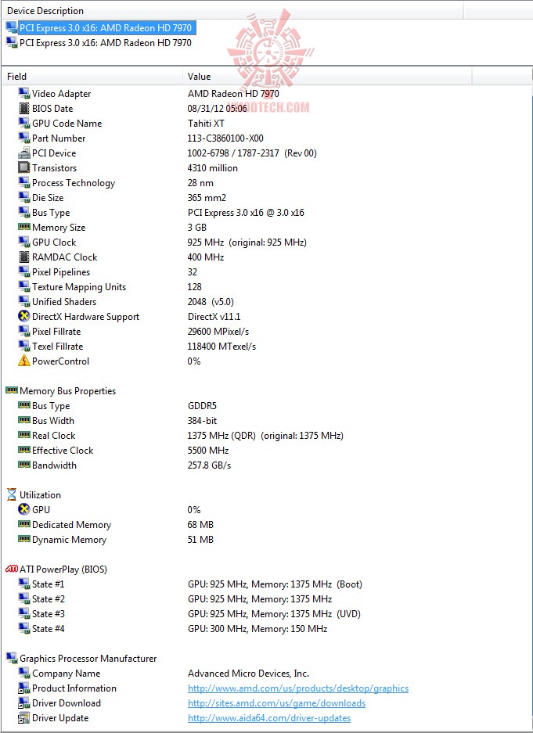The height and width of the screenshot is (733, 533).
Task: Click the Advanced Micro Devices, Inc. value
Action: pos(248,674)
